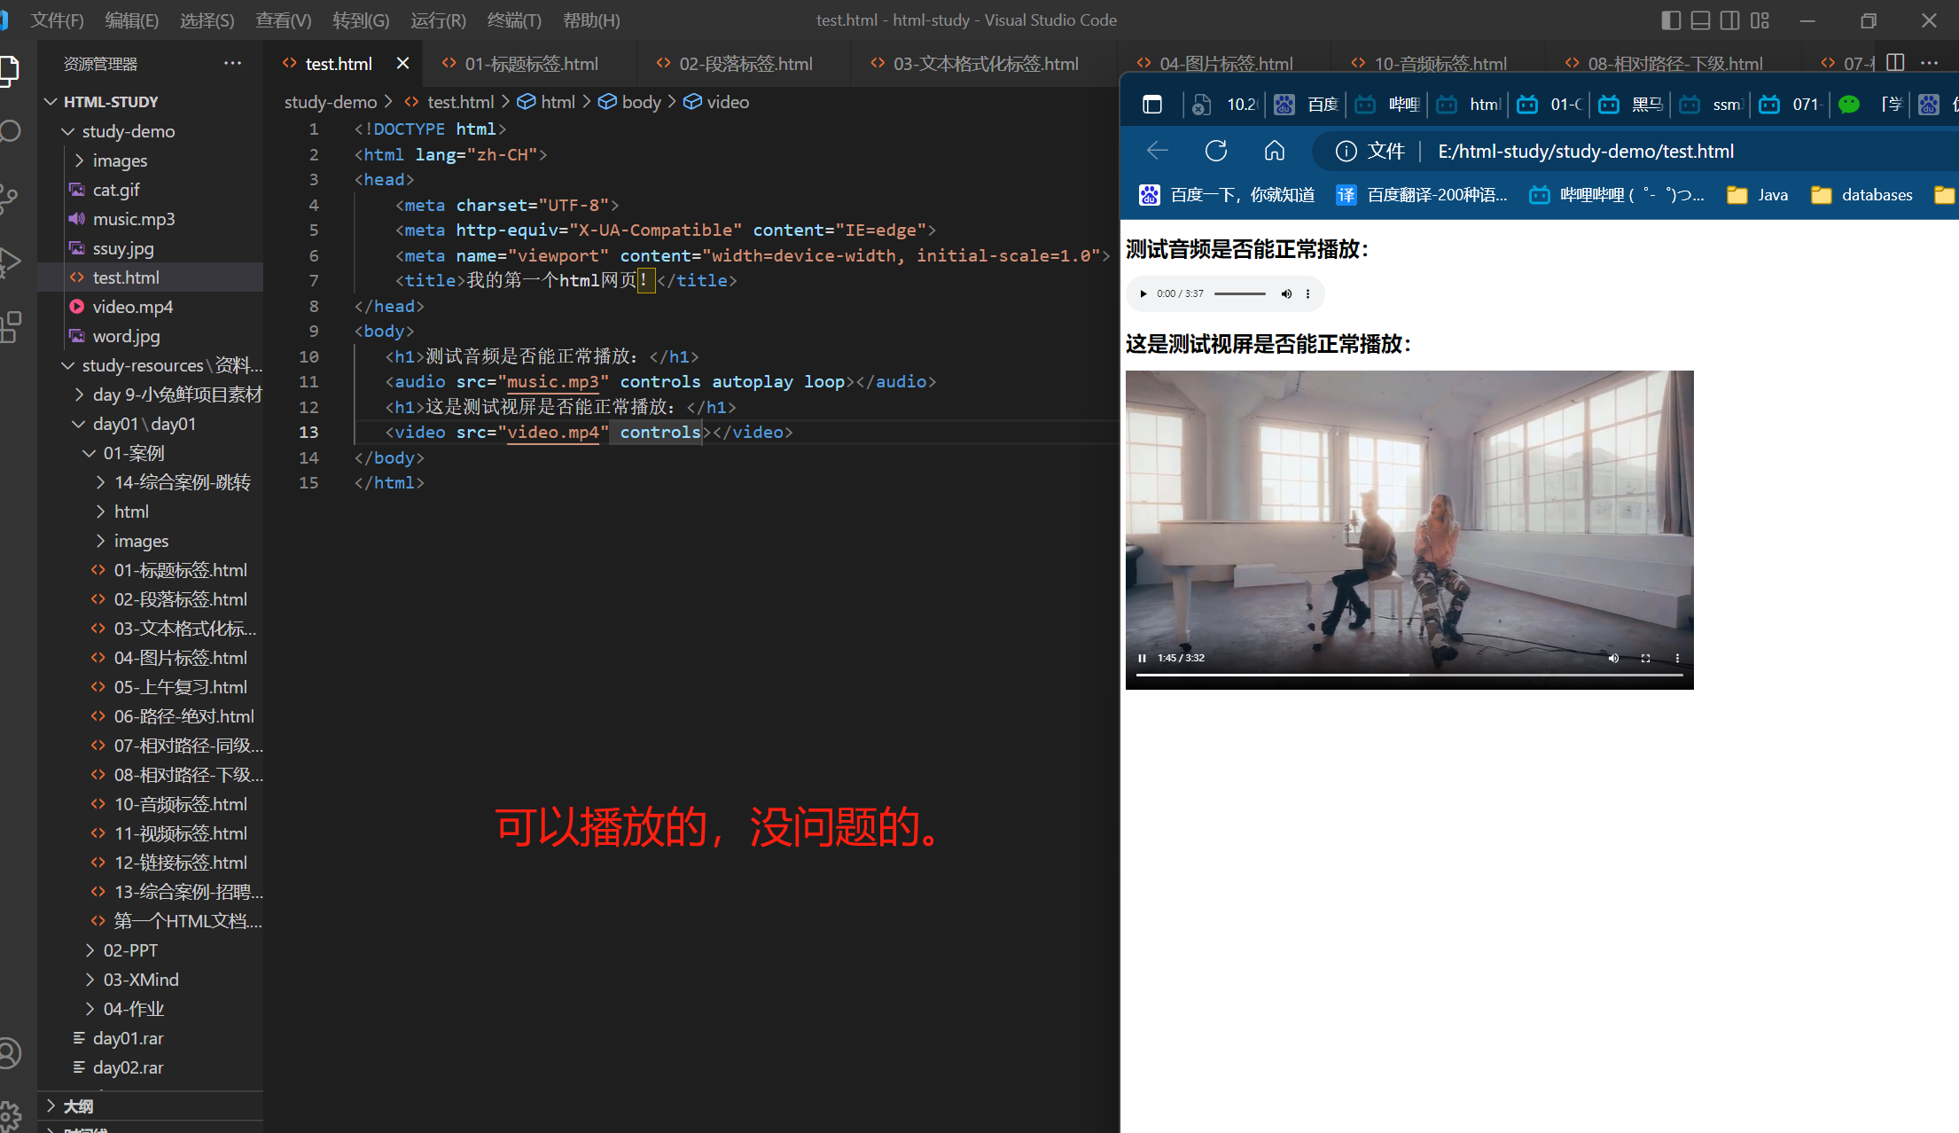The height and width of the screenshot is (1133, 1959).
Task: Play the audio track
Action: tap(1143, 293)
